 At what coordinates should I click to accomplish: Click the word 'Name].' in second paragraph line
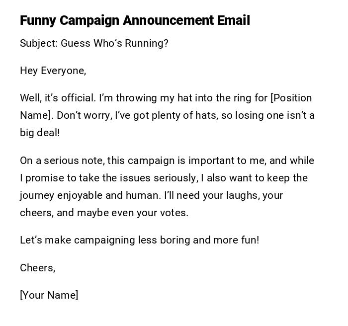(x=36, y=115)
